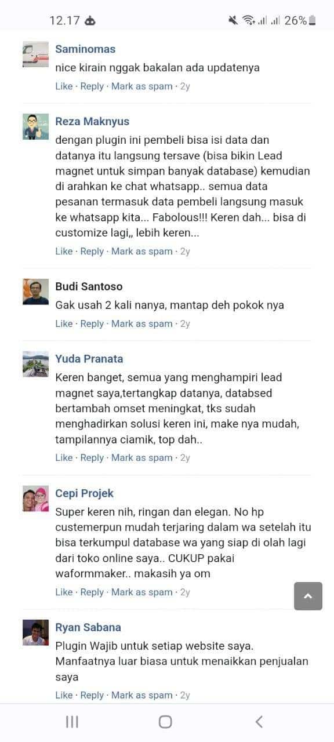Mark Ryan Sabana's comment as spam

(142, 695)
